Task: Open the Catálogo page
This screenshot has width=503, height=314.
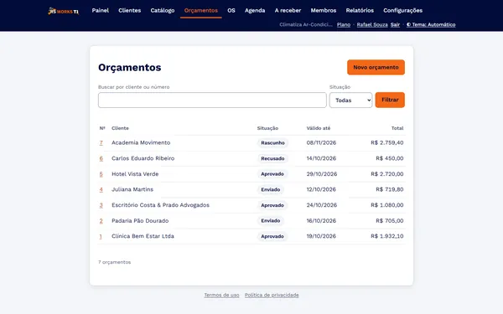Action: click(x=163, y=11)
